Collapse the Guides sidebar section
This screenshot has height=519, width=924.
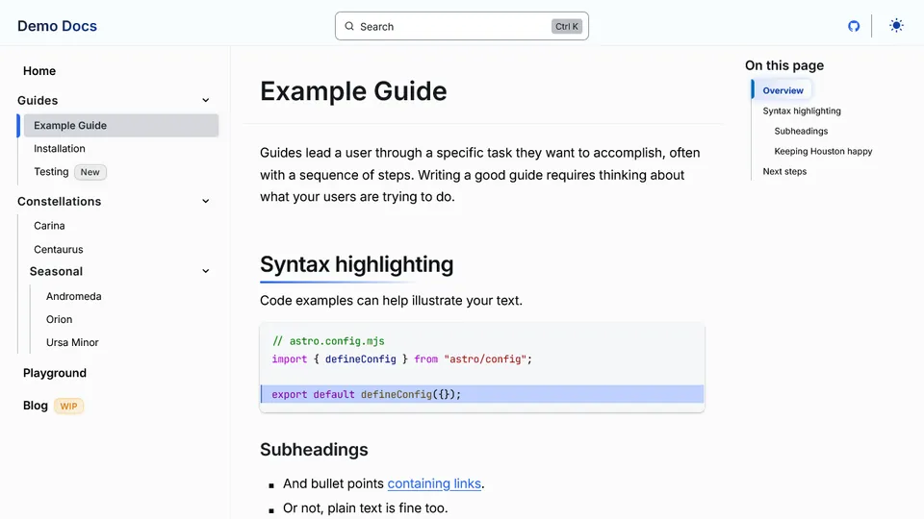point(206,101)
